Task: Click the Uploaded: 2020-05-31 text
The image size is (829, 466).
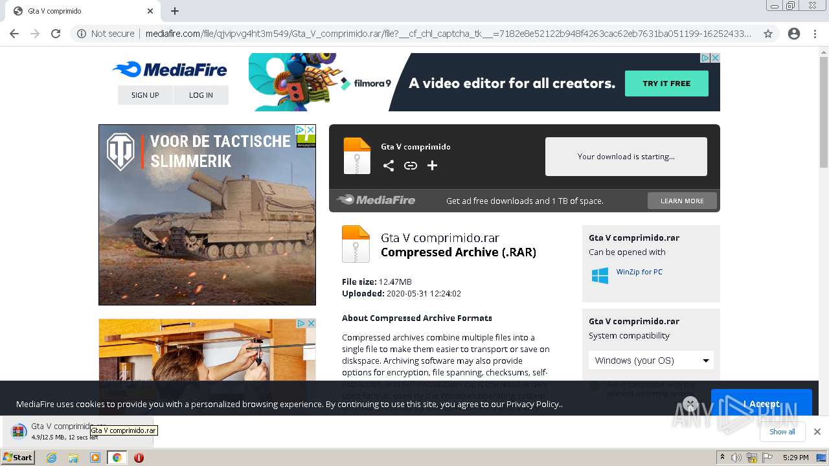Action: pos(402,293)
